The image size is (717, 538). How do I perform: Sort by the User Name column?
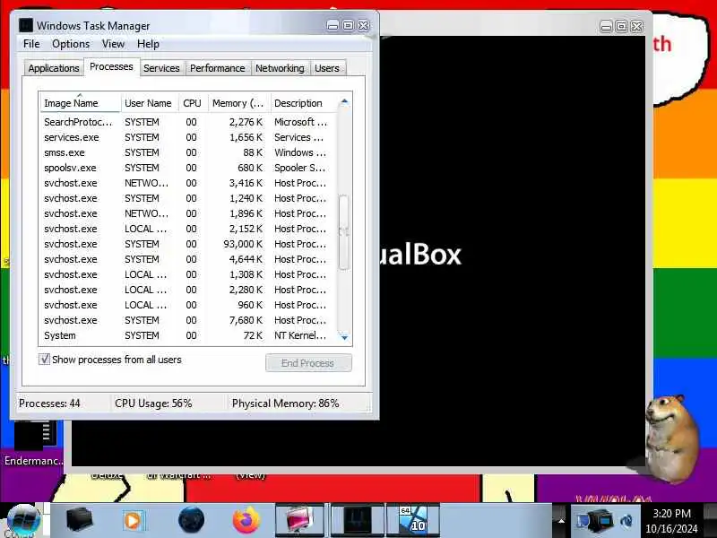click(x=149, y=103)
